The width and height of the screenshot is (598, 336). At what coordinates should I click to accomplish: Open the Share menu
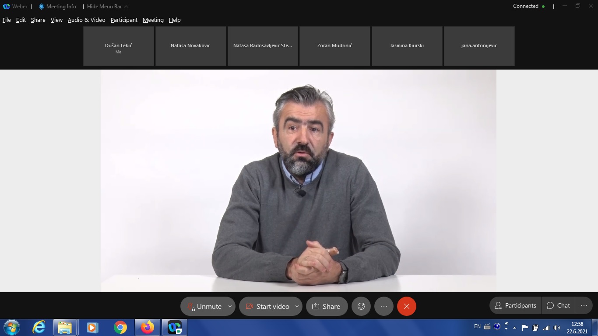tap(38, 20)
